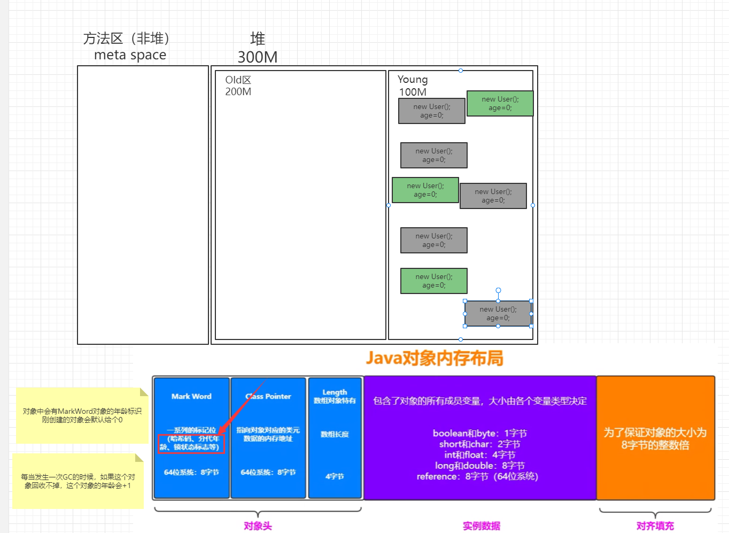Click the "200M" text in the Old region
Screen dimensions: 729x533
238,92
